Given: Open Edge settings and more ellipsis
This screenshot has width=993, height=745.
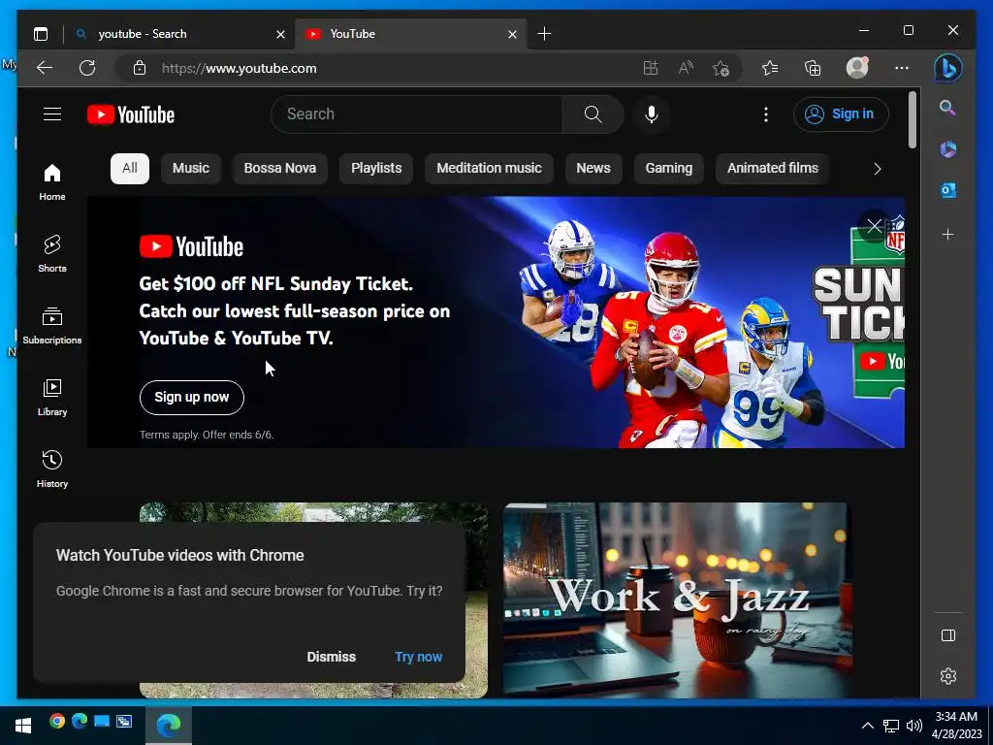Looking at the screenshot, I should (902, 68).
